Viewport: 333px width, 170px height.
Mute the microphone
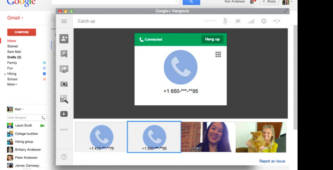(x=225, y=21)
